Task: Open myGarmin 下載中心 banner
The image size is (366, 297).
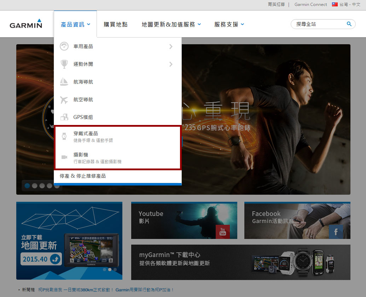Action: 241,262
